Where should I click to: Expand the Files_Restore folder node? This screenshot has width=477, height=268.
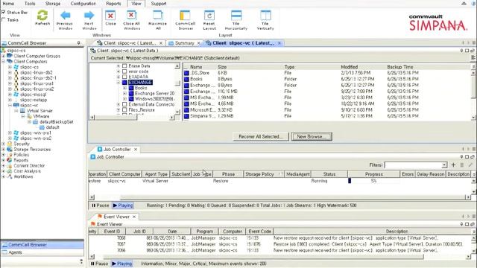tap(119, 109)
